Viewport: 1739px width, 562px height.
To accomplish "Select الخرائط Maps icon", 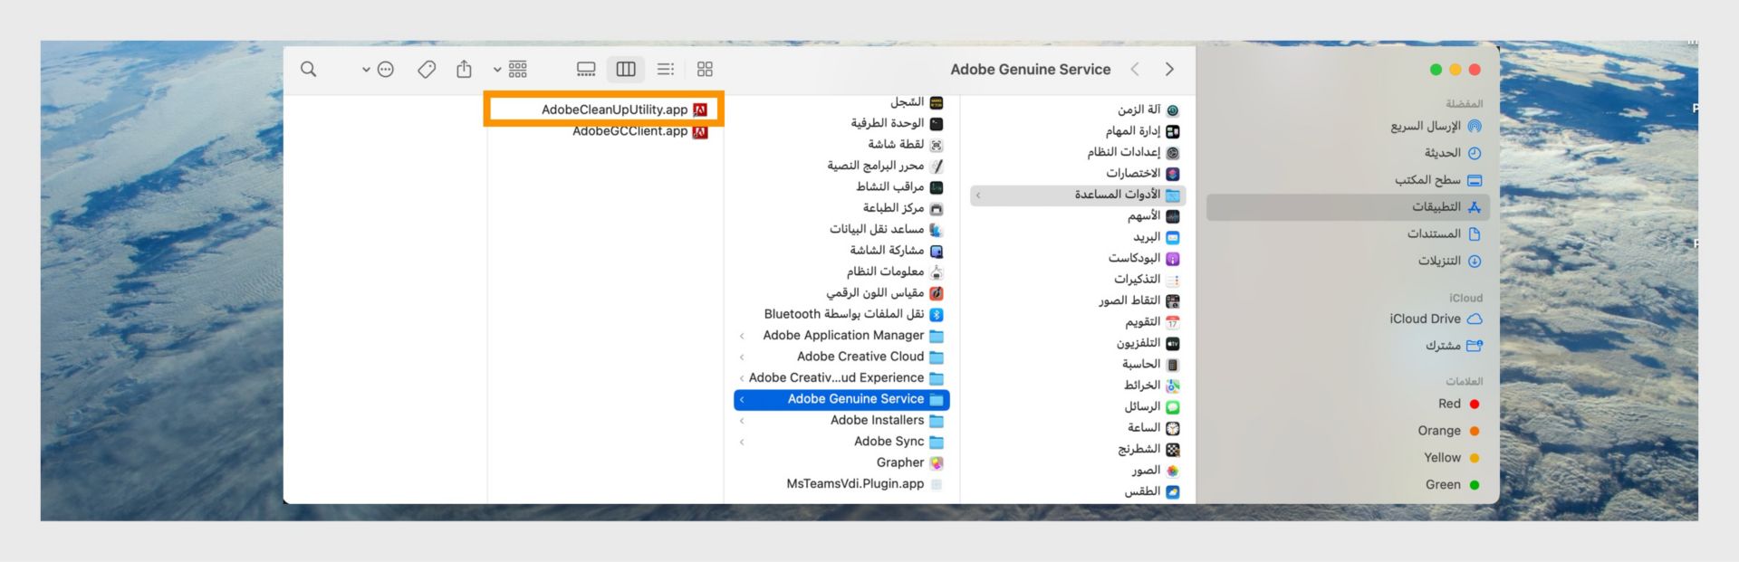I will point(1173,386).
